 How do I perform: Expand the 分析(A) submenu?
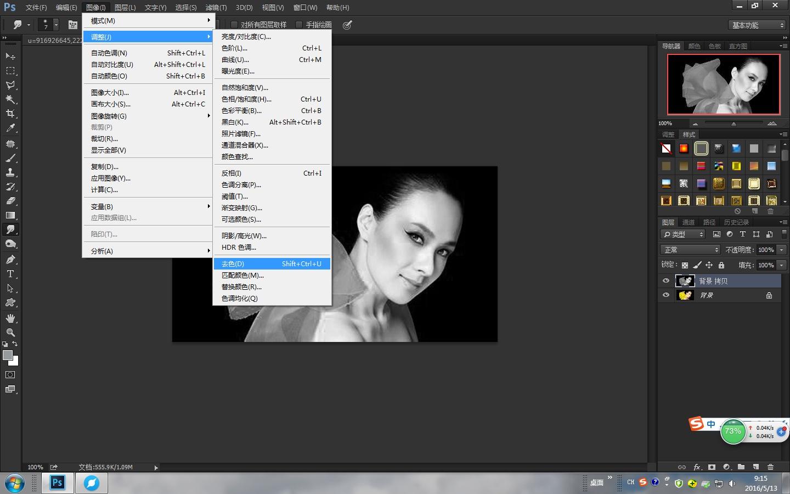[x=147, y=251]
